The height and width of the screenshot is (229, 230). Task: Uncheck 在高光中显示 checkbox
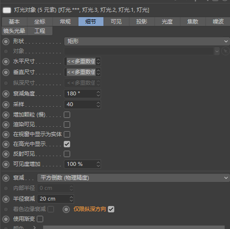point(67,144)
